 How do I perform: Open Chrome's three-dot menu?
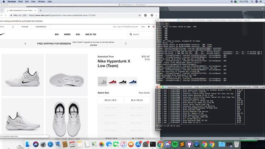157,15
